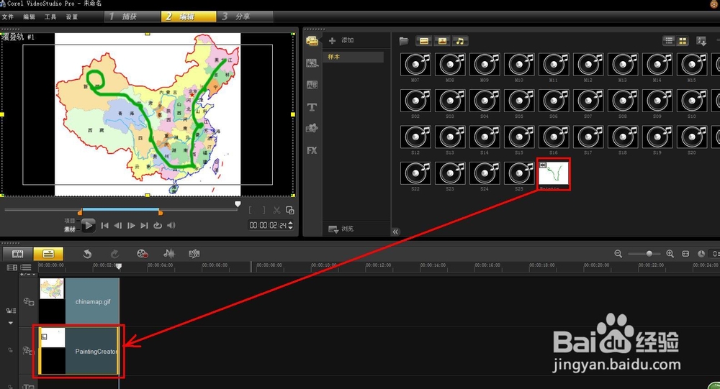
Task: Click the orange trim-end marker
Action: click(x=161, y=212)
